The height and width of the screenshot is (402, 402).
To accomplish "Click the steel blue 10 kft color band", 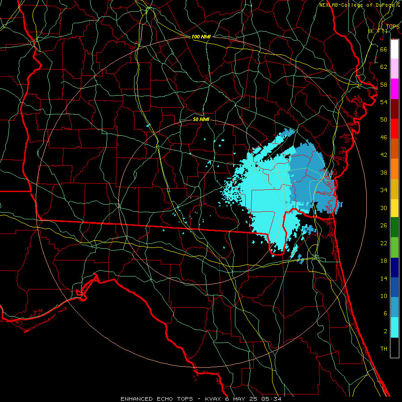I will [394, 307].
